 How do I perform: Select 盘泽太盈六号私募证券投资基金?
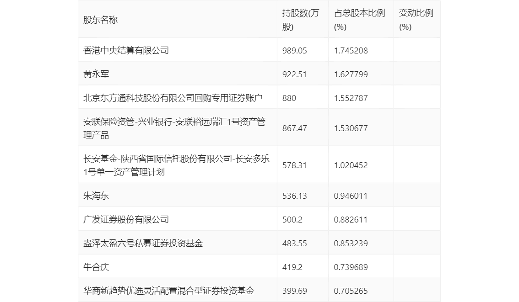click(143, 243)
